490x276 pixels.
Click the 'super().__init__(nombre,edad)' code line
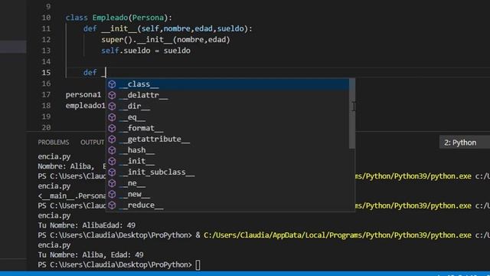[x=165, y=40]
